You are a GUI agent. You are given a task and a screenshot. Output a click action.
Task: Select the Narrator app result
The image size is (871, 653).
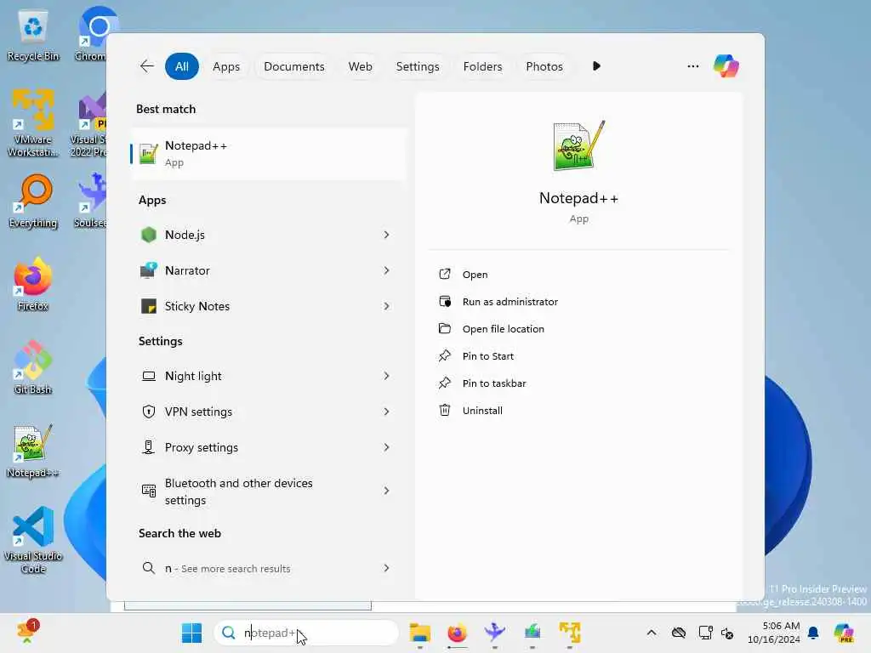pos(268,270)
